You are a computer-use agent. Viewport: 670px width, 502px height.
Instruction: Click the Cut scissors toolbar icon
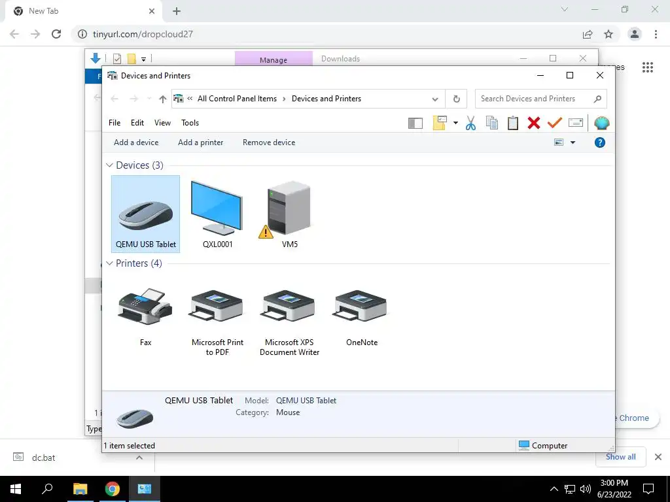470,124
